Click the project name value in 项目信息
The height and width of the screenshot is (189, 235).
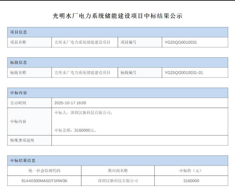pyautogui.click(x=82, y=42)
